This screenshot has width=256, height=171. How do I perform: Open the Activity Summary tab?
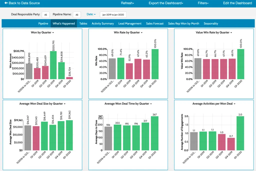click(103, 24)
